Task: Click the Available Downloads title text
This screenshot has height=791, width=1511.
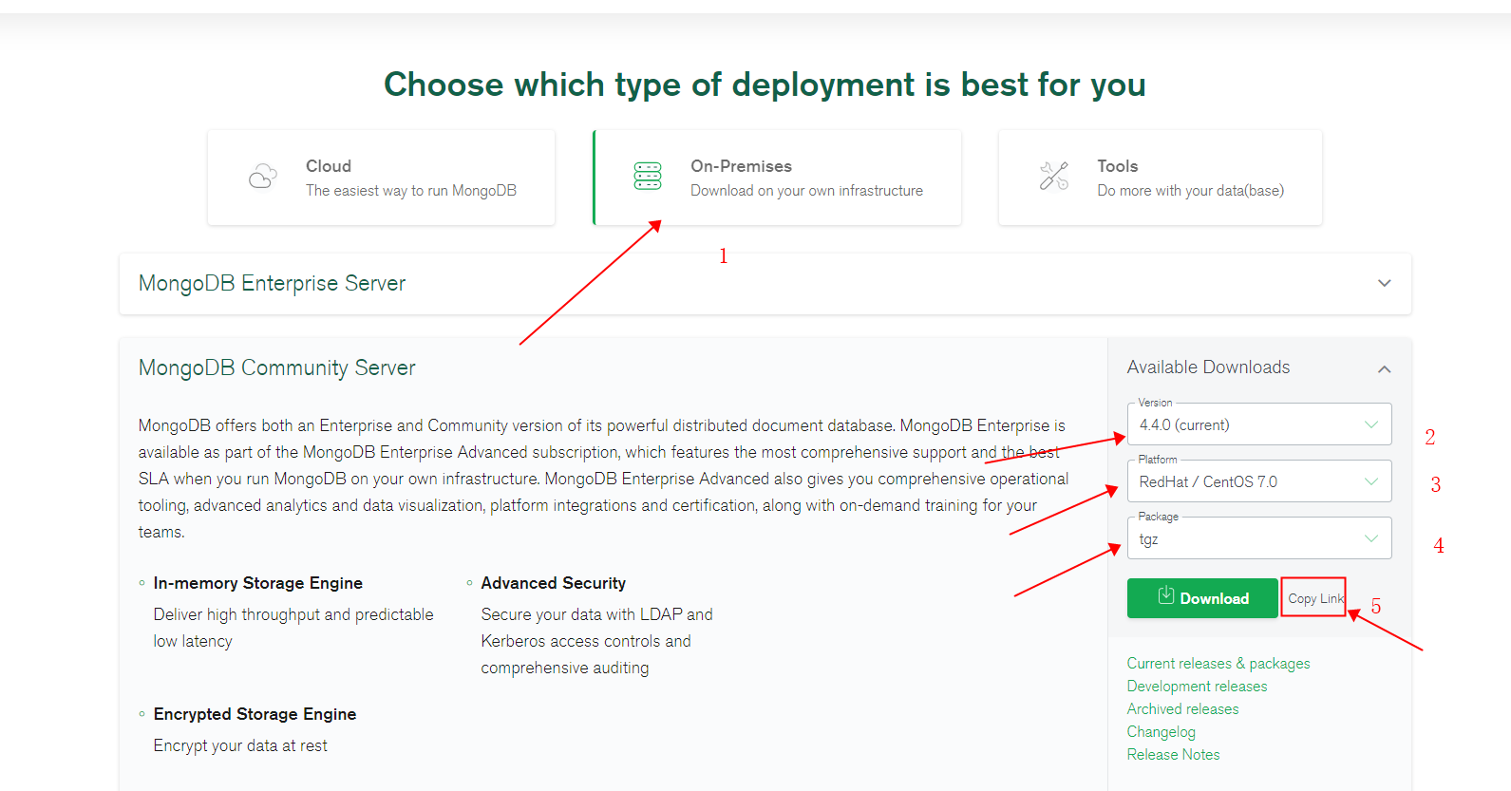Action: (x=1208, y=367)
